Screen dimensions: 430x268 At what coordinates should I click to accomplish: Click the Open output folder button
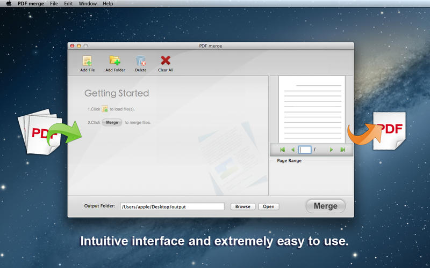tap(269, 206)
